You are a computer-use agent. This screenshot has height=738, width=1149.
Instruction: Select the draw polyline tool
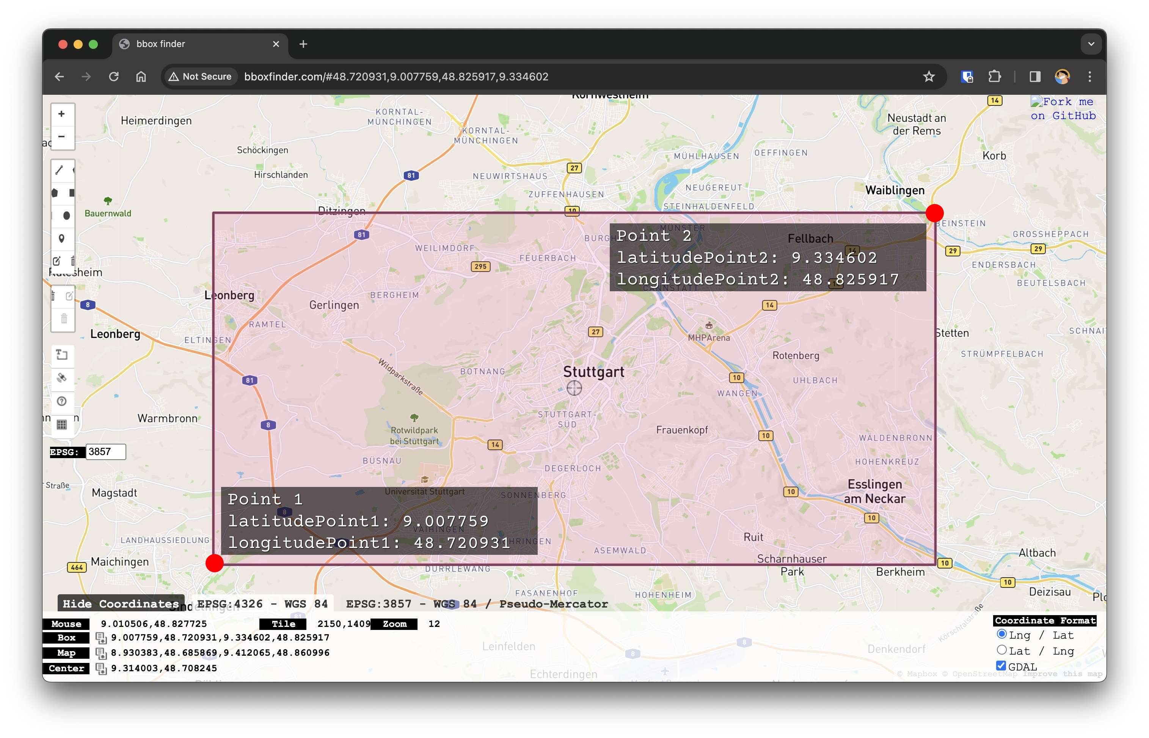click(x=60, y=170)
